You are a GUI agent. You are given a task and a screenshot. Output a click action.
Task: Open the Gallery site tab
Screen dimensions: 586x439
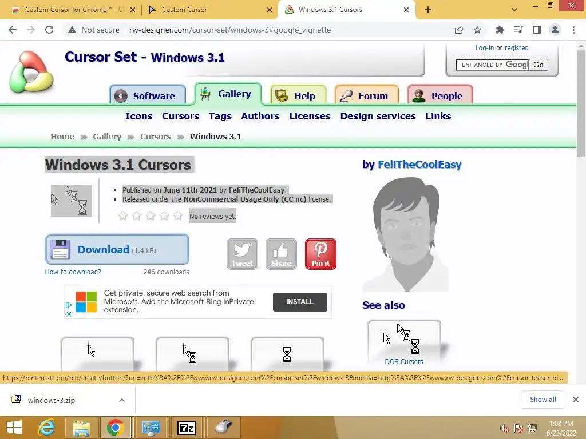[228, 94]
